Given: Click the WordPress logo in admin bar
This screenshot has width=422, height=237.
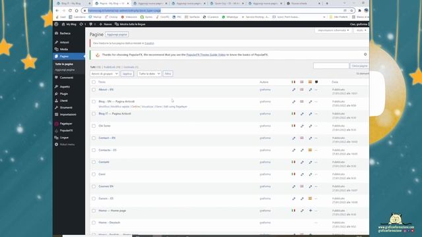Looking at the screenshot, I should [56, 24].
